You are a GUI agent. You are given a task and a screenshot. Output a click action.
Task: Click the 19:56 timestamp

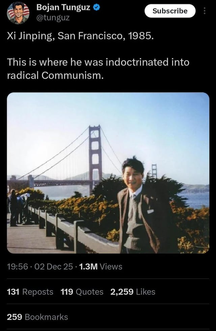tap(17, 266)
